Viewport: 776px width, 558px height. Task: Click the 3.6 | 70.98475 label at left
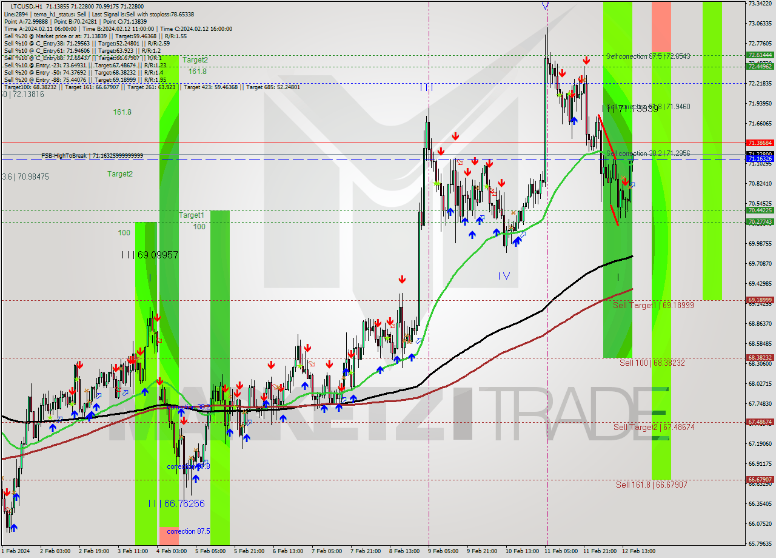point(25,177)
